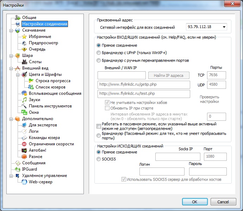Select the Слоты bar chart icon
243x211 pixels.
(24, 62)
